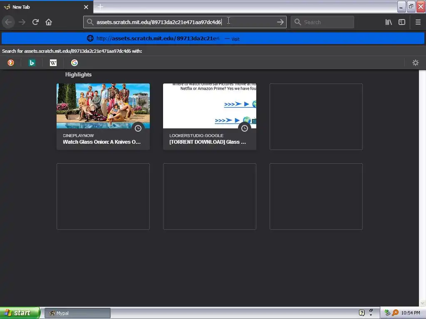Image resolution: width=426 pixels, height=319 pixels.
Task: Click the browser forward arrow
Action: pos(22,22)
